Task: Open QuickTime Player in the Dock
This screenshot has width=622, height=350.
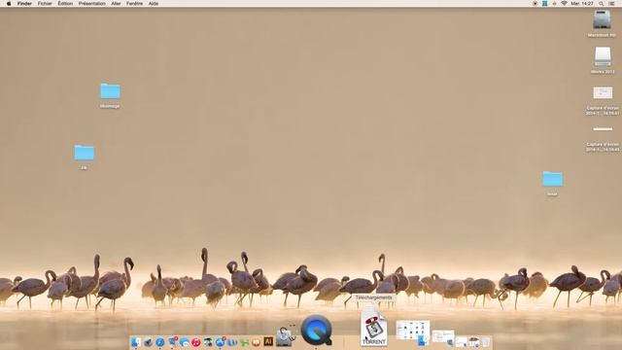Action: tap(316, 331)
